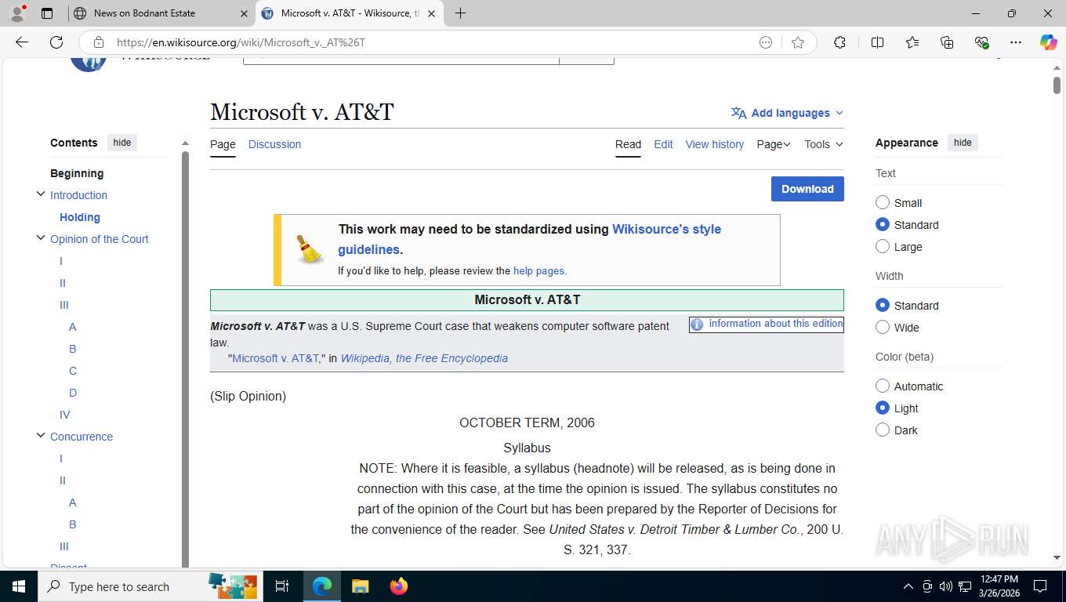Select the Page tab

coord(223,144)
